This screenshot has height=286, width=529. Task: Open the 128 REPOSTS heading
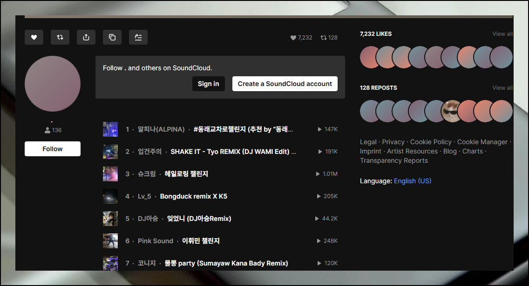pos(379,88)
